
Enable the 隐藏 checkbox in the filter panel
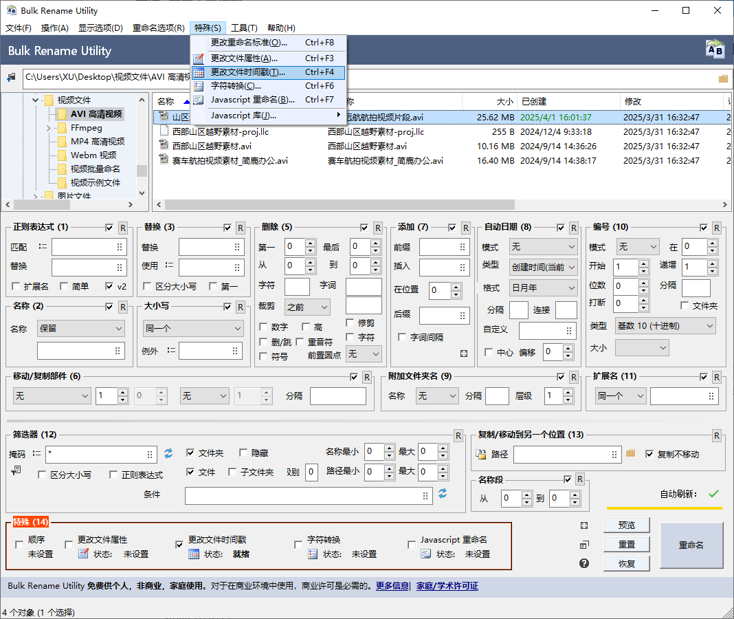point(243,453)
